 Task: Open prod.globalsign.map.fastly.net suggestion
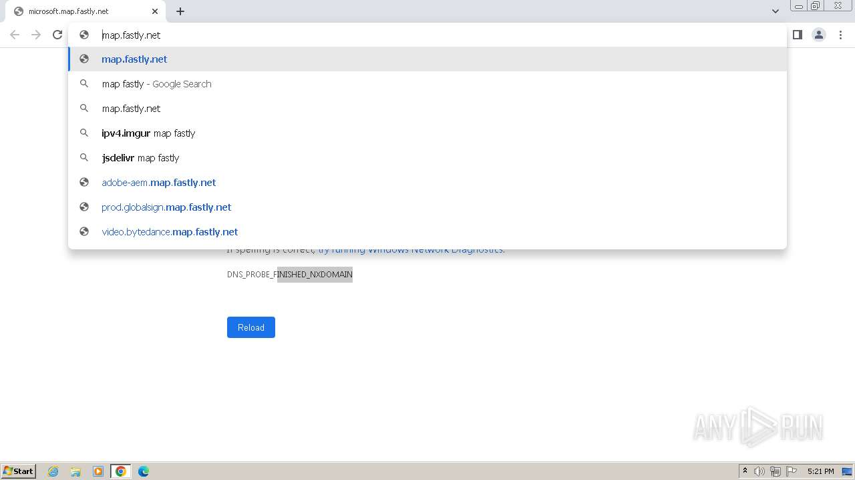pyautogui.click(x=427, y=207)
